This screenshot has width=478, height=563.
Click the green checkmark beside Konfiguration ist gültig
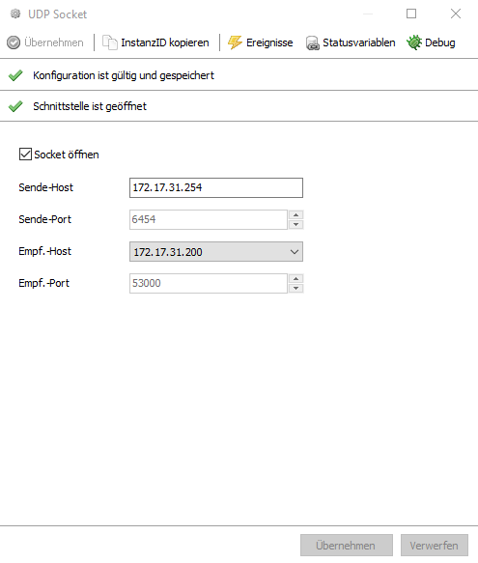15,75
